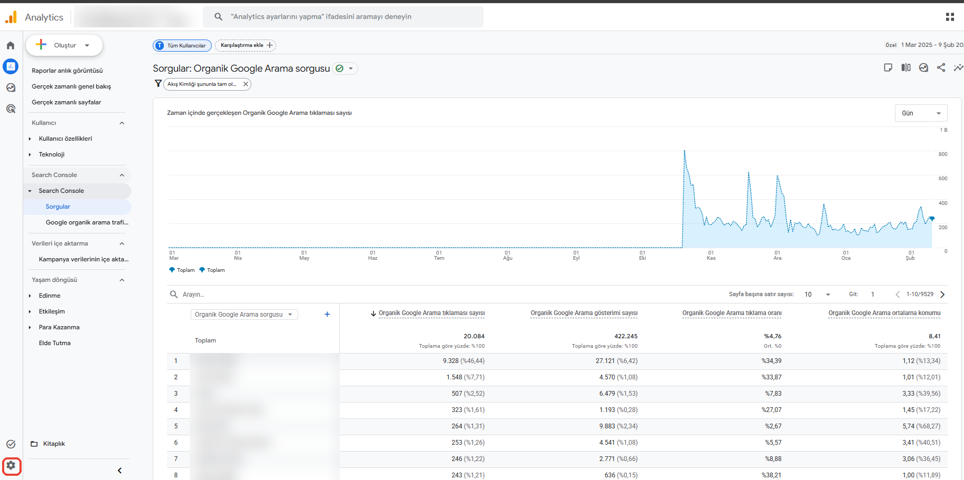The width and height of the screenshot is (964, 480).
Task: Open Organik Google Arama sorgusu dimension dropdown
Action: (244, 315)
